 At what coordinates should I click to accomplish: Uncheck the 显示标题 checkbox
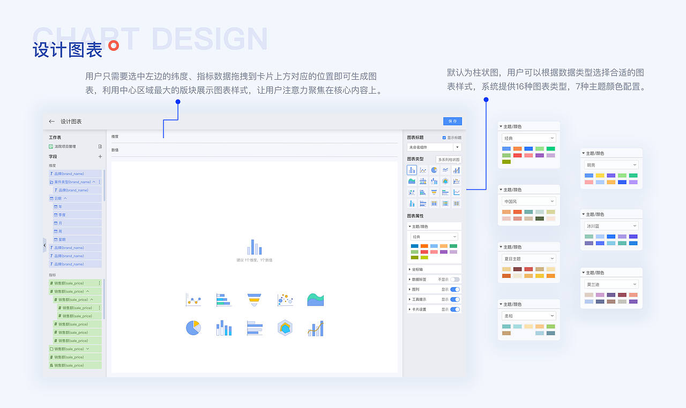click(444, 138)
